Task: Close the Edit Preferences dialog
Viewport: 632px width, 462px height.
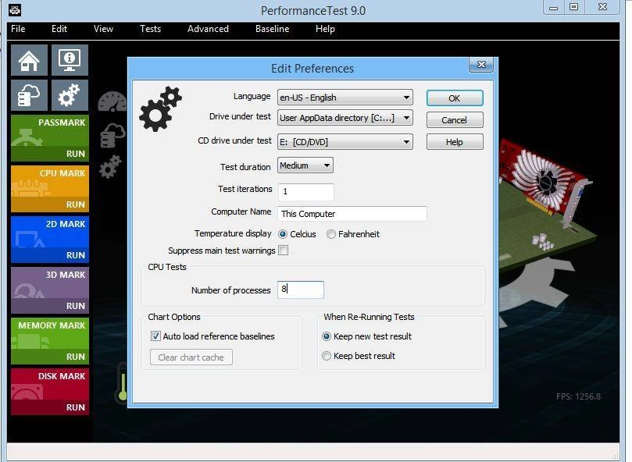Action: point(481,65)
